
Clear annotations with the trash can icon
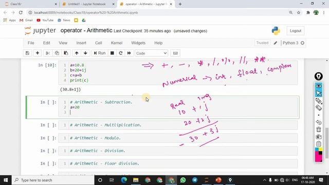(x=319, y=129)
